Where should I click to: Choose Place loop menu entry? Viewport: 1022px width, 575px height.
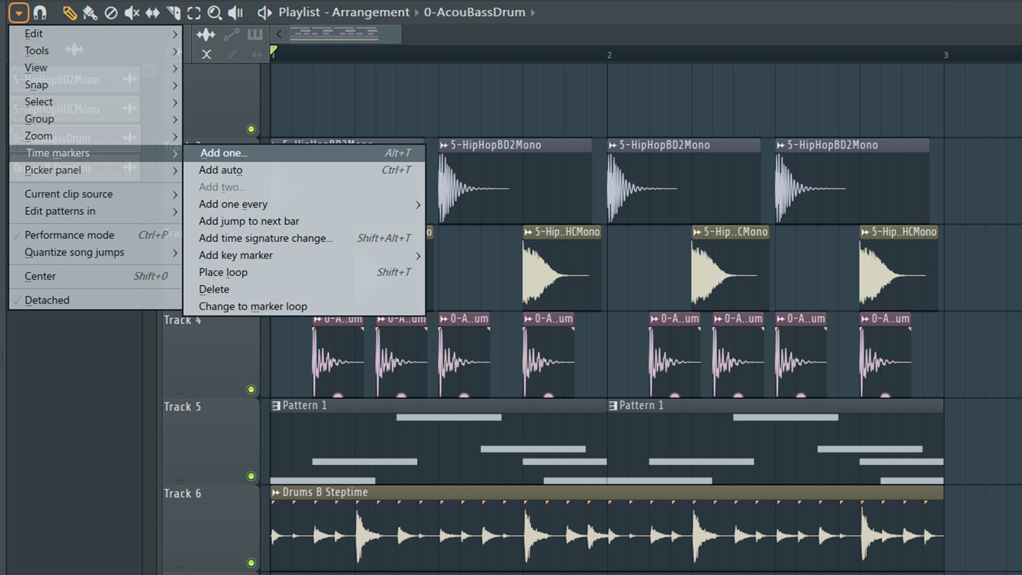[x=223, y=272]
